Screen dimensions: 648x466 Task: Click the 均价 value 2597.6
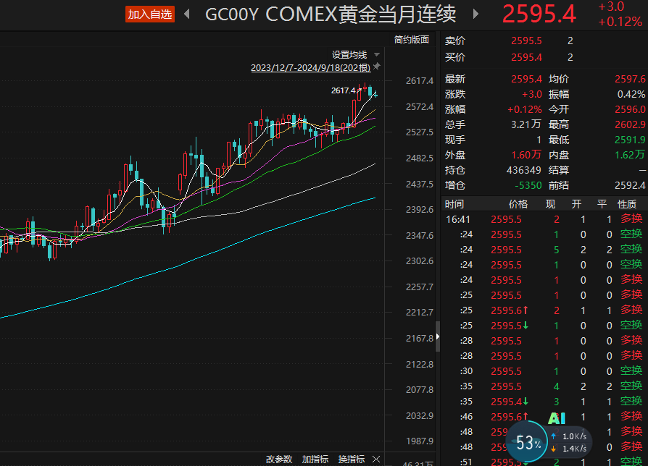coord(630,79)
